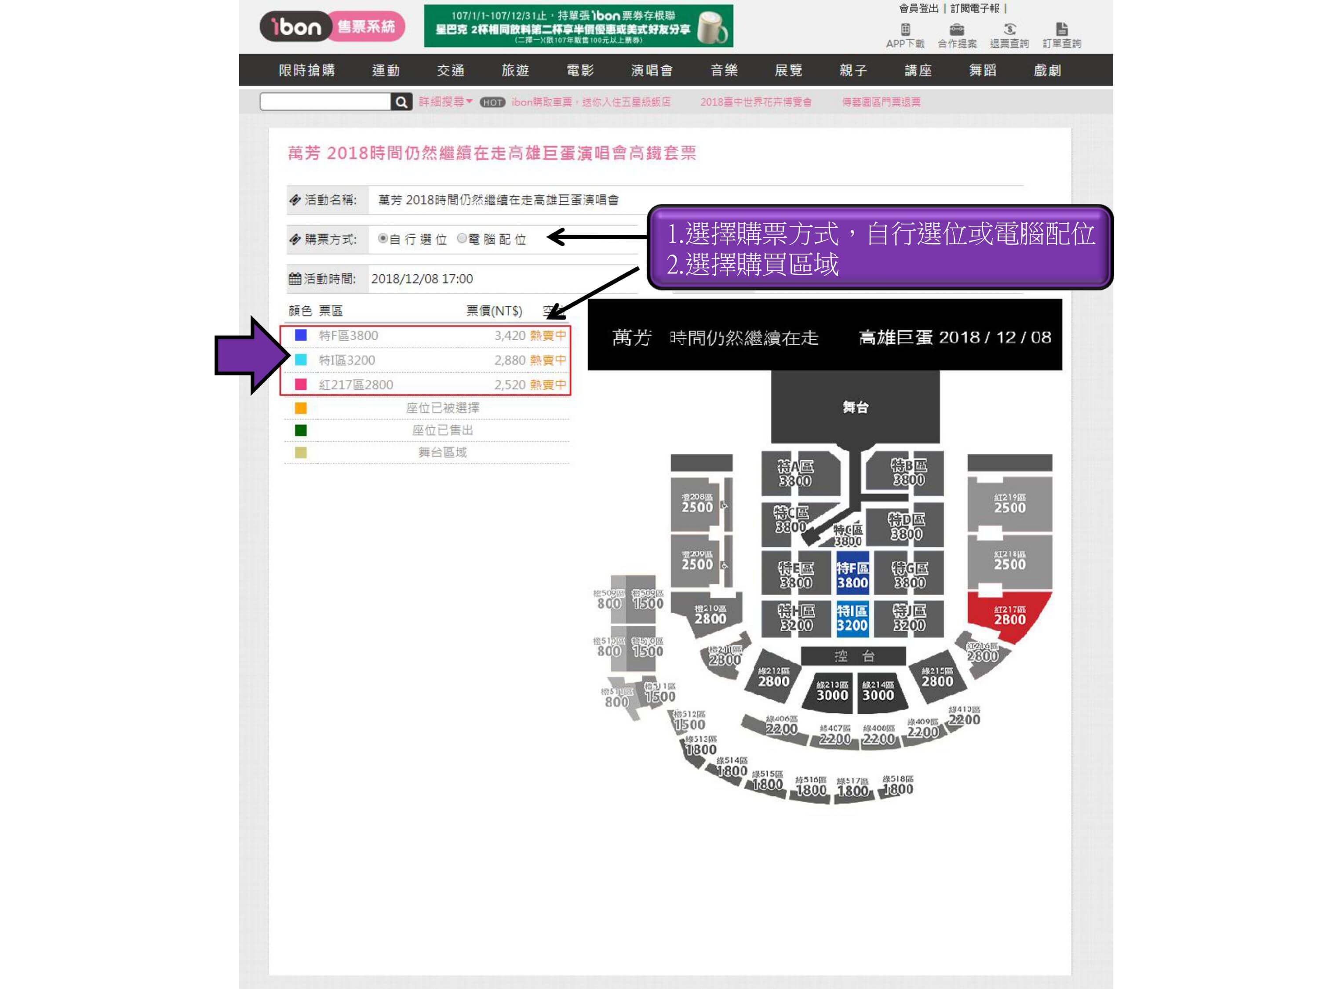Select the 自行選位 radio button
This screenshot has width=1319, height=989.
coord(383,238)
